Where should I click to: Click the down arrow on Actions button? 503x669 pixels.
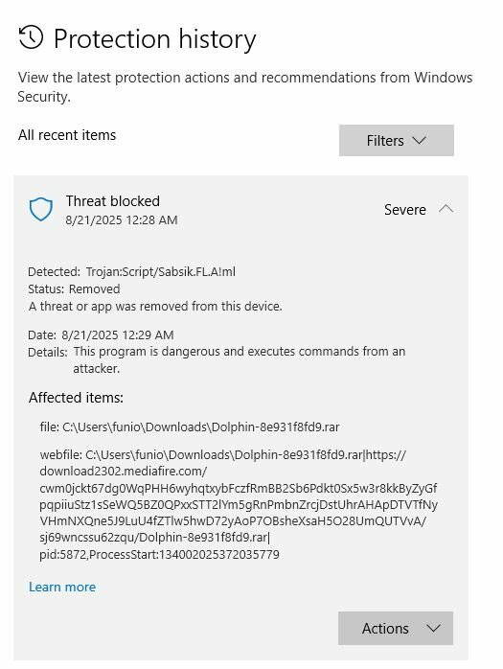coord(433,629)
